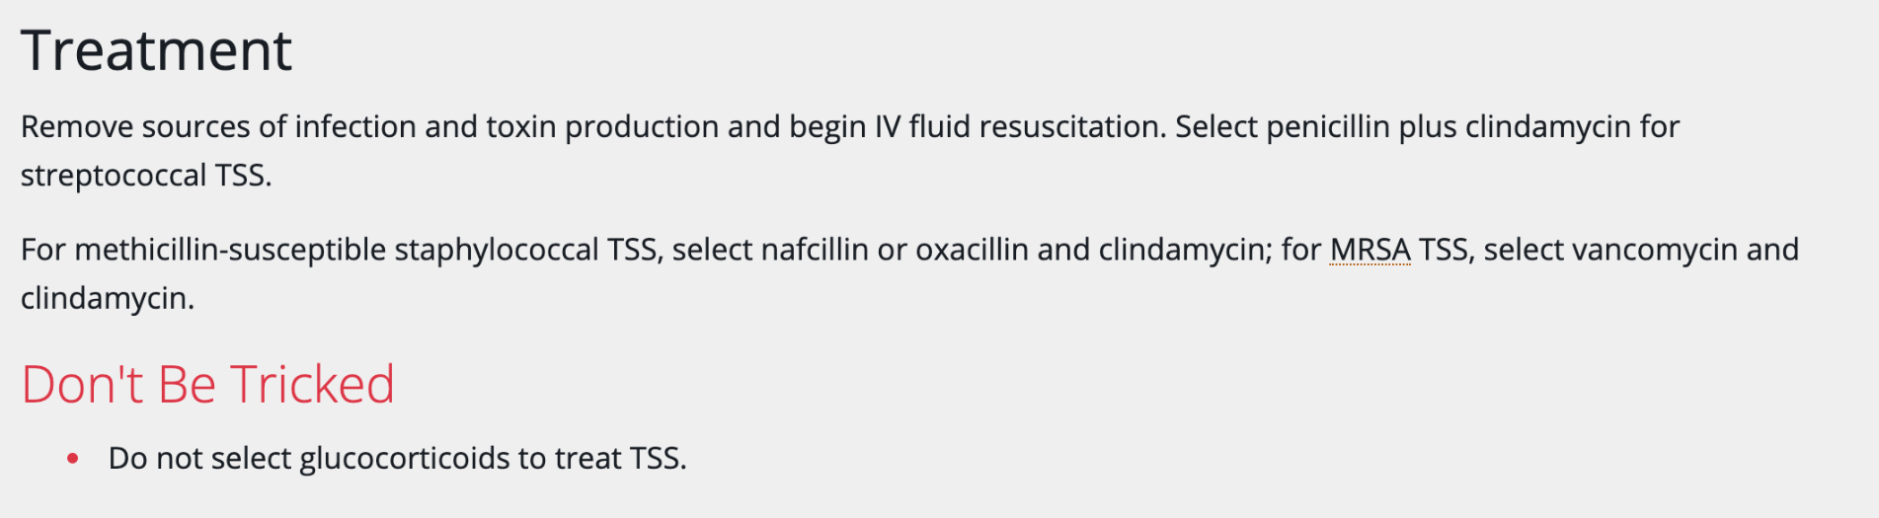The image size is (1879, 518).
Task: Click the word Remove at paragraph start
Action: coord(77,127)
